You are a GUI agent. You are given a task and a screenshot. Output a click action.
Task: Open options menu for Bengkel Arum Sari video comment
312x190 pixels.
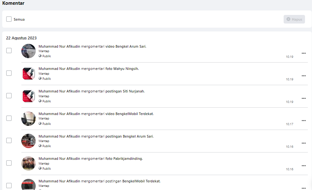pos(303,53)
